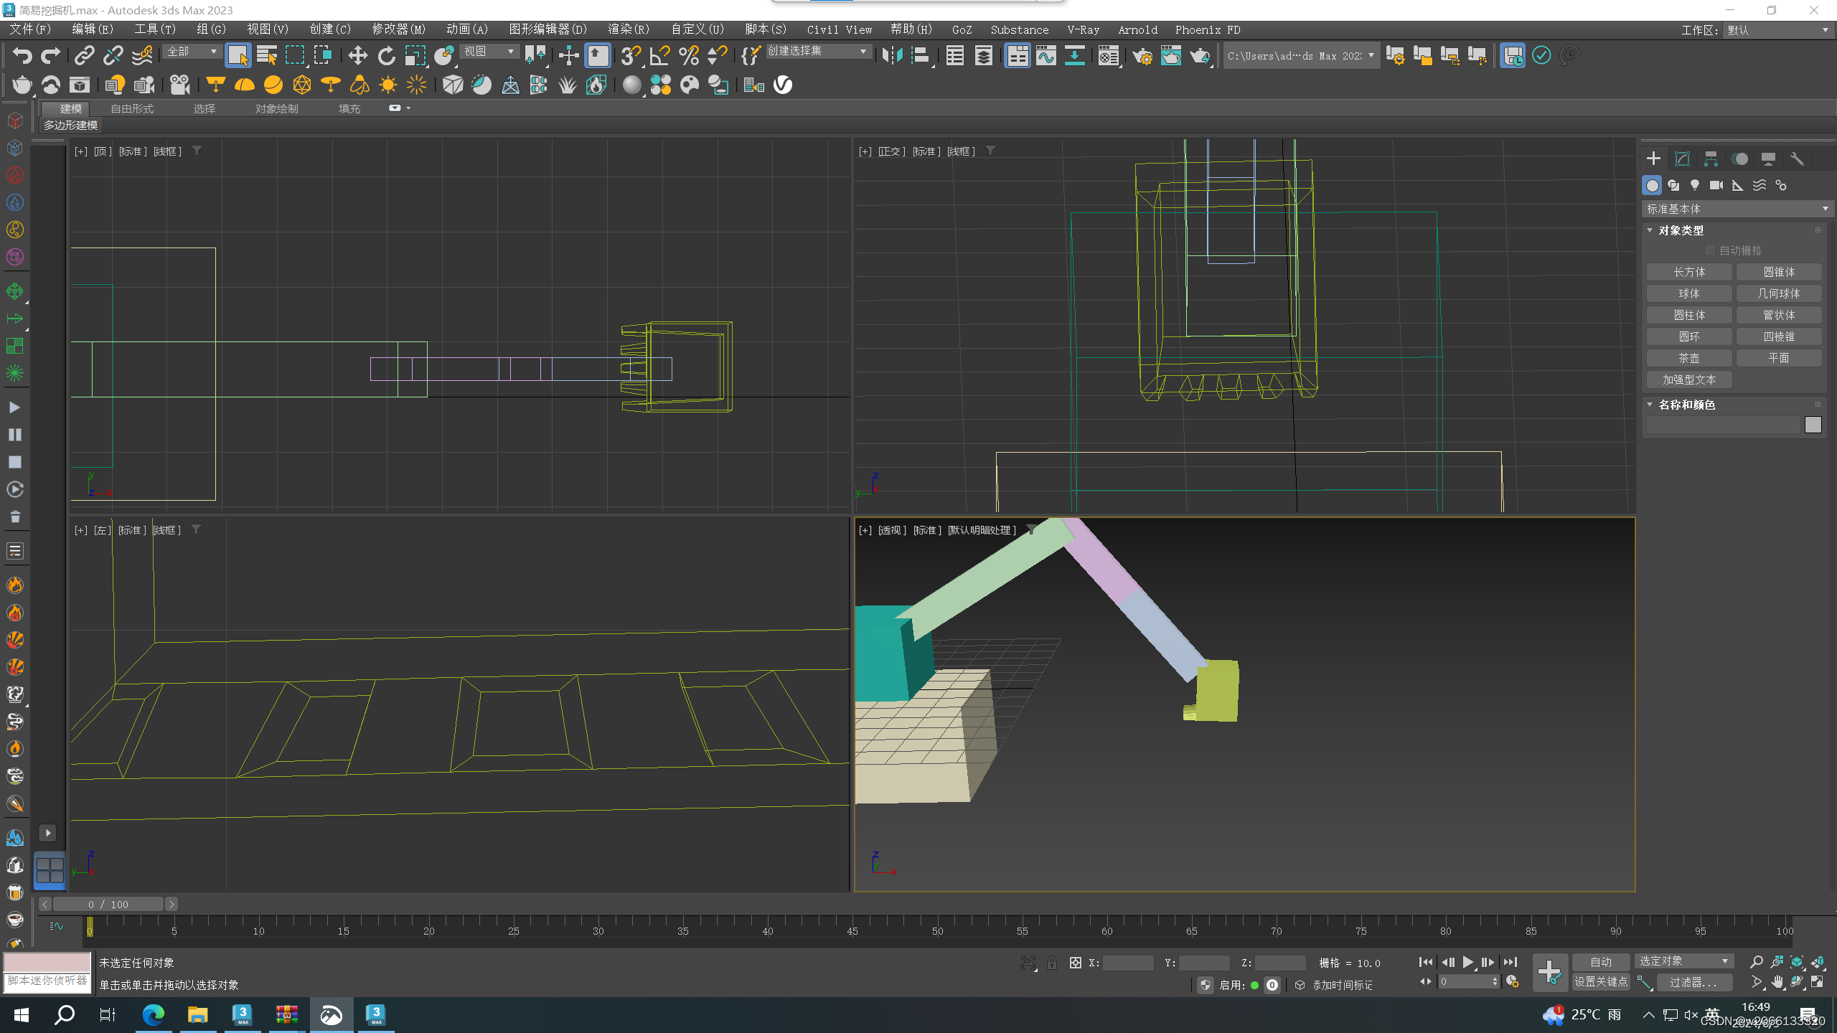1837x1033 pixels.
Task: Select the Move tool in toolbar
Action: tap(357, 56)
